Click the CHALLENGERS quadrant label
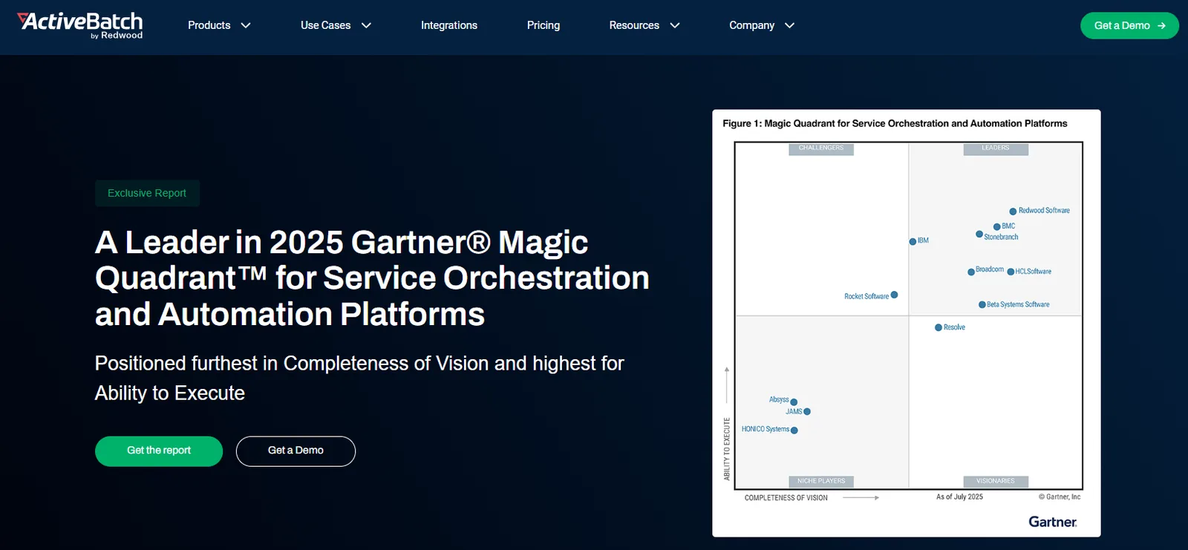Image resolution: width=1188 pixels, height=550 pixels. pos(821,148)
